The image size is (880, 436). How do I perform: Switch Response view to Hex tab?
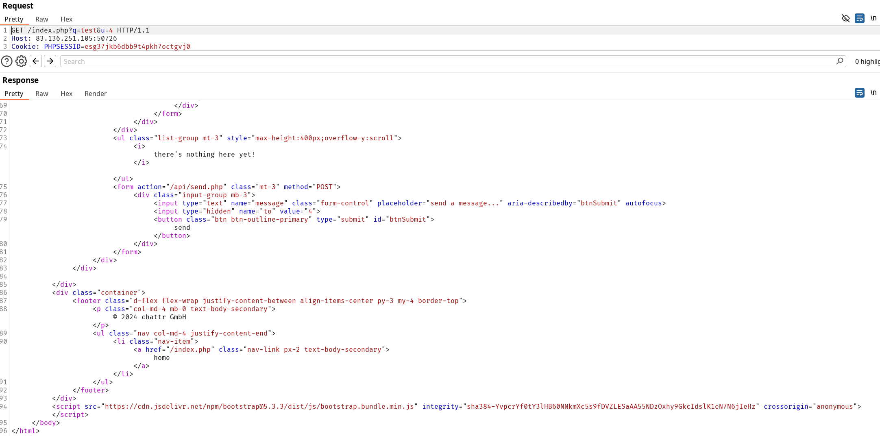[x=66, y=94]
